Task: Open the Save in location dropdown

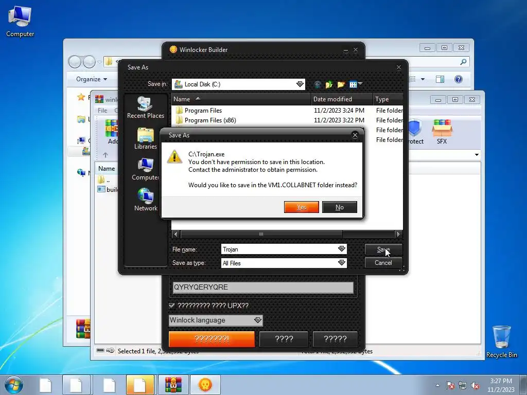Action: coord(300,84)
